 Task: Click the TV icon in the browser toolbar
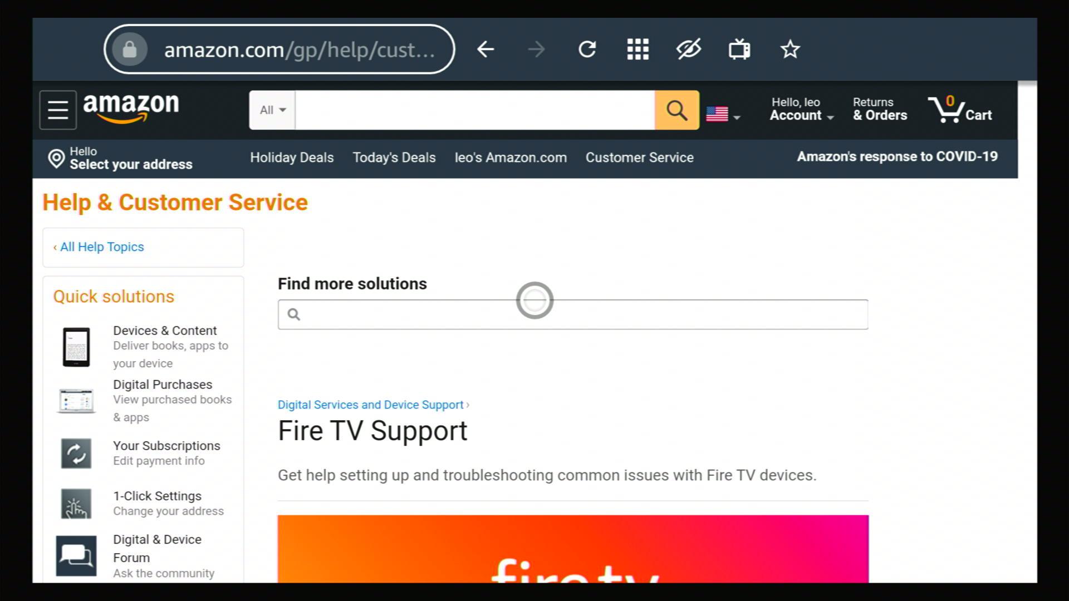click(x=739, y=50)
